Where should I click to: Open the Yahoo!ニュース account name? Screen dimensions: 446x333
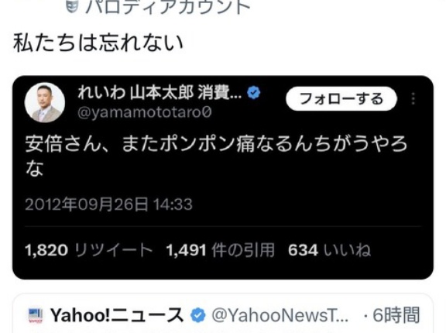(x=117, y=315)
